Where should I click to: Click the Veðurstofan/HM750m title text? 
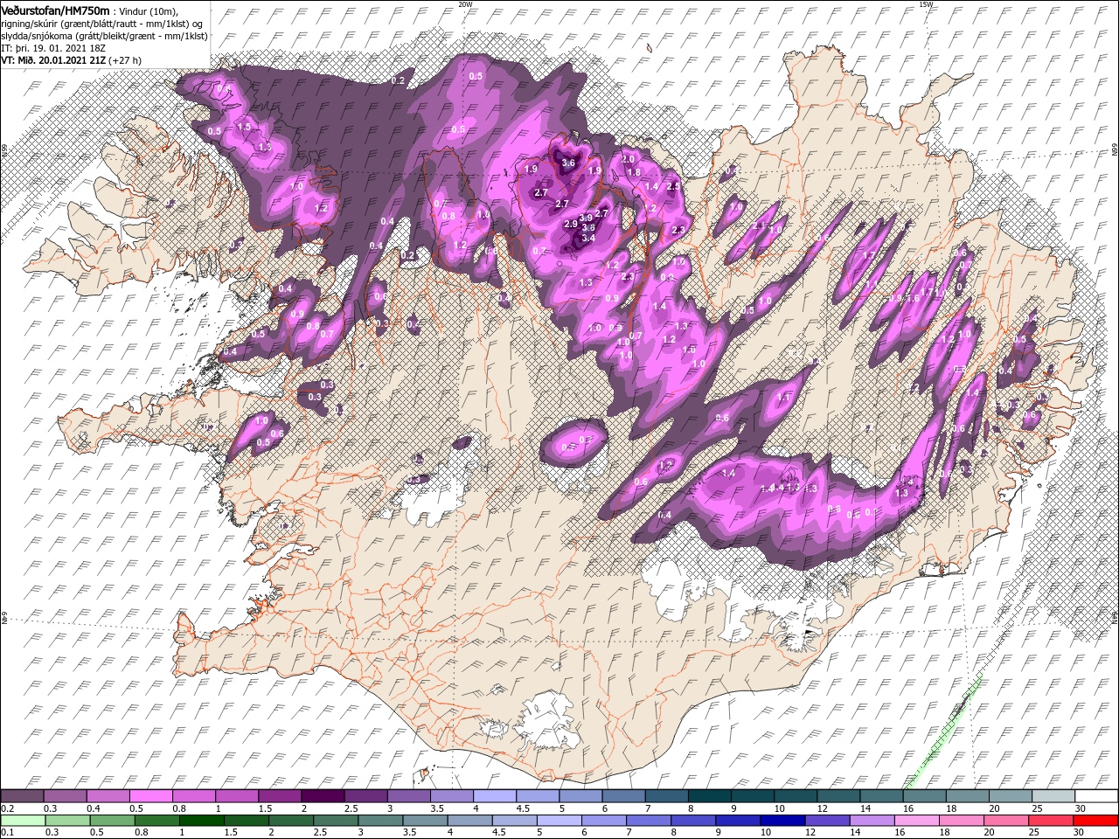point(55,10)
